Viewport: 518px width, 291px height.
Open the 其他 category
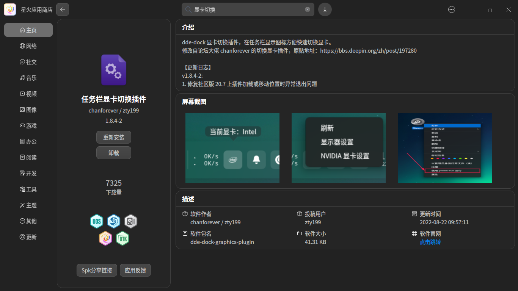[x=28, y=221]
